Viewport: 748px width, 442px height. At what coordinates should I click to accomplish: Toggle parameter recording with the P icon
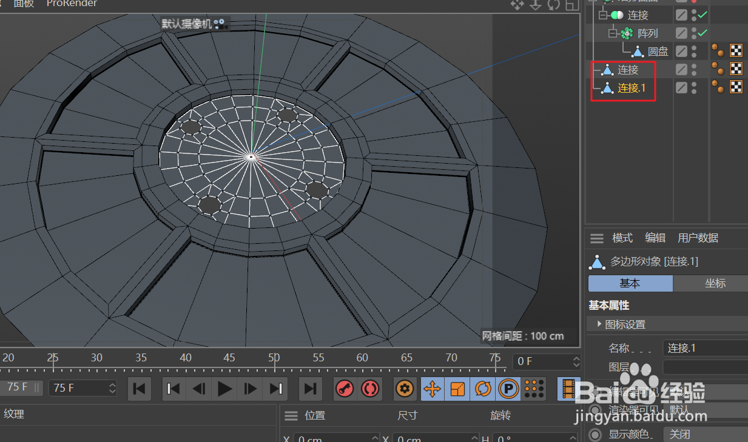point(508,389)
